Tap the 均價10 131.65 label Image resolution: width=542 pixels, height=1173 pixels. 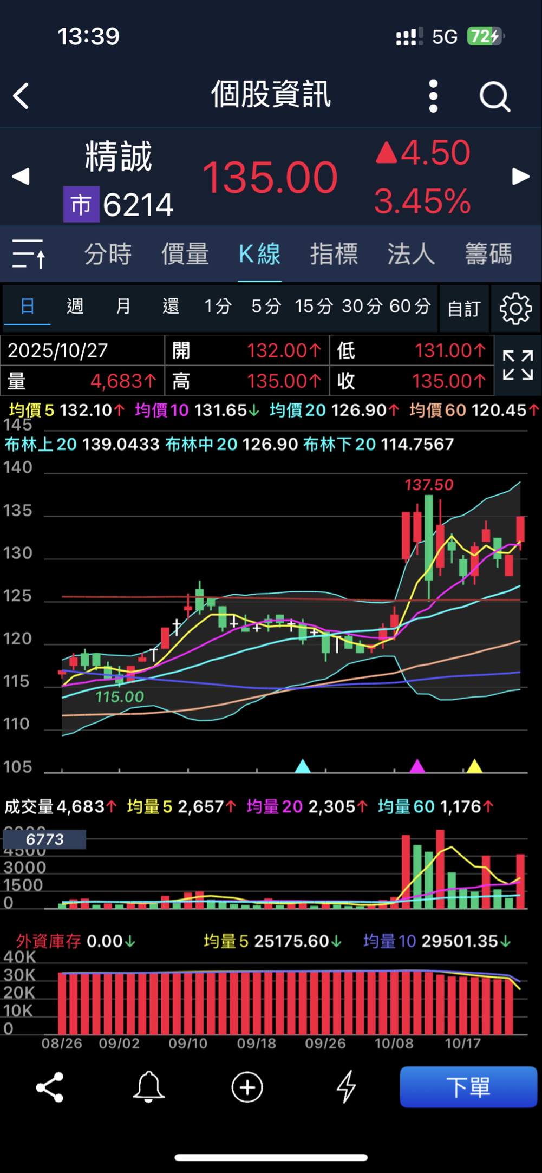coord(198,410)
